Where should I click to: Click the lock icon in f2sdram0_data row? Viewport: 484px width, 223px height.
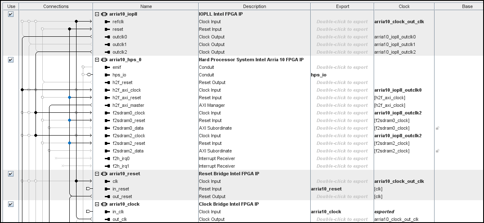[438, 128]
